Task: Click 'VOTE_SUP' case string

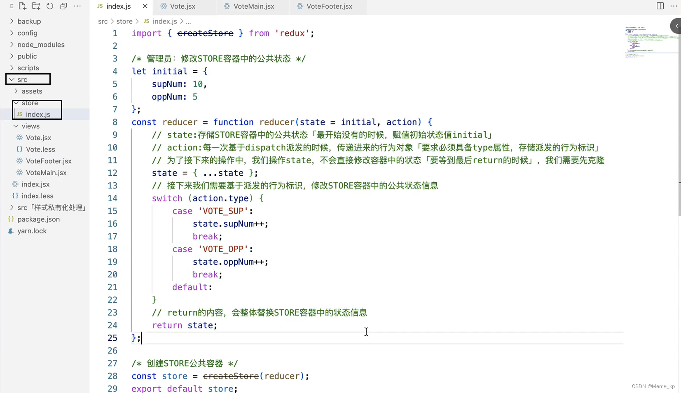Action: pos(223,211)
